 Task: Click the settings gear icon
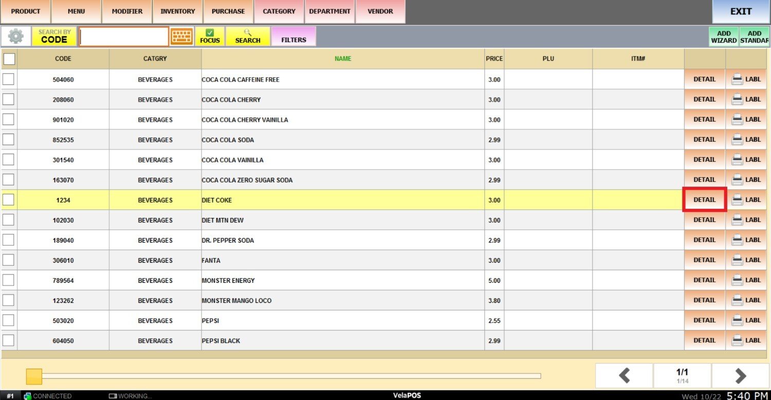click(16, 37)
